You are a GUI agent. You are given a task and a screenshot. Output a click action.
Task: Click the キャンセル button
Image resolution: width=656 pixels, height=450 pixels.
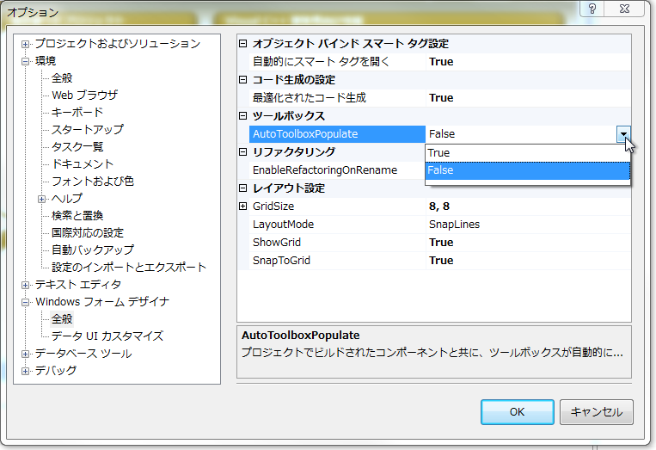tap(596, 412)
